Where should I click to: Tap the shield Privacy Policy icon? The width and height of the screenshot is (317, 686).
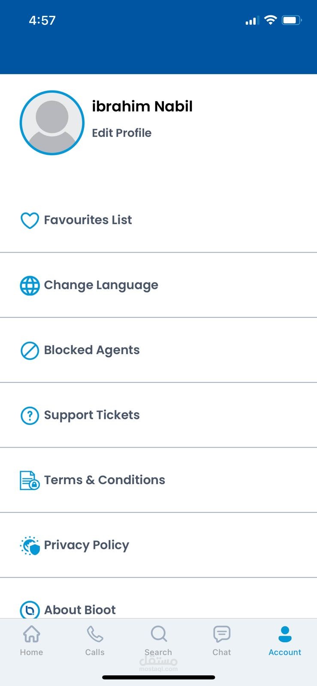click(x=30, y=546)
